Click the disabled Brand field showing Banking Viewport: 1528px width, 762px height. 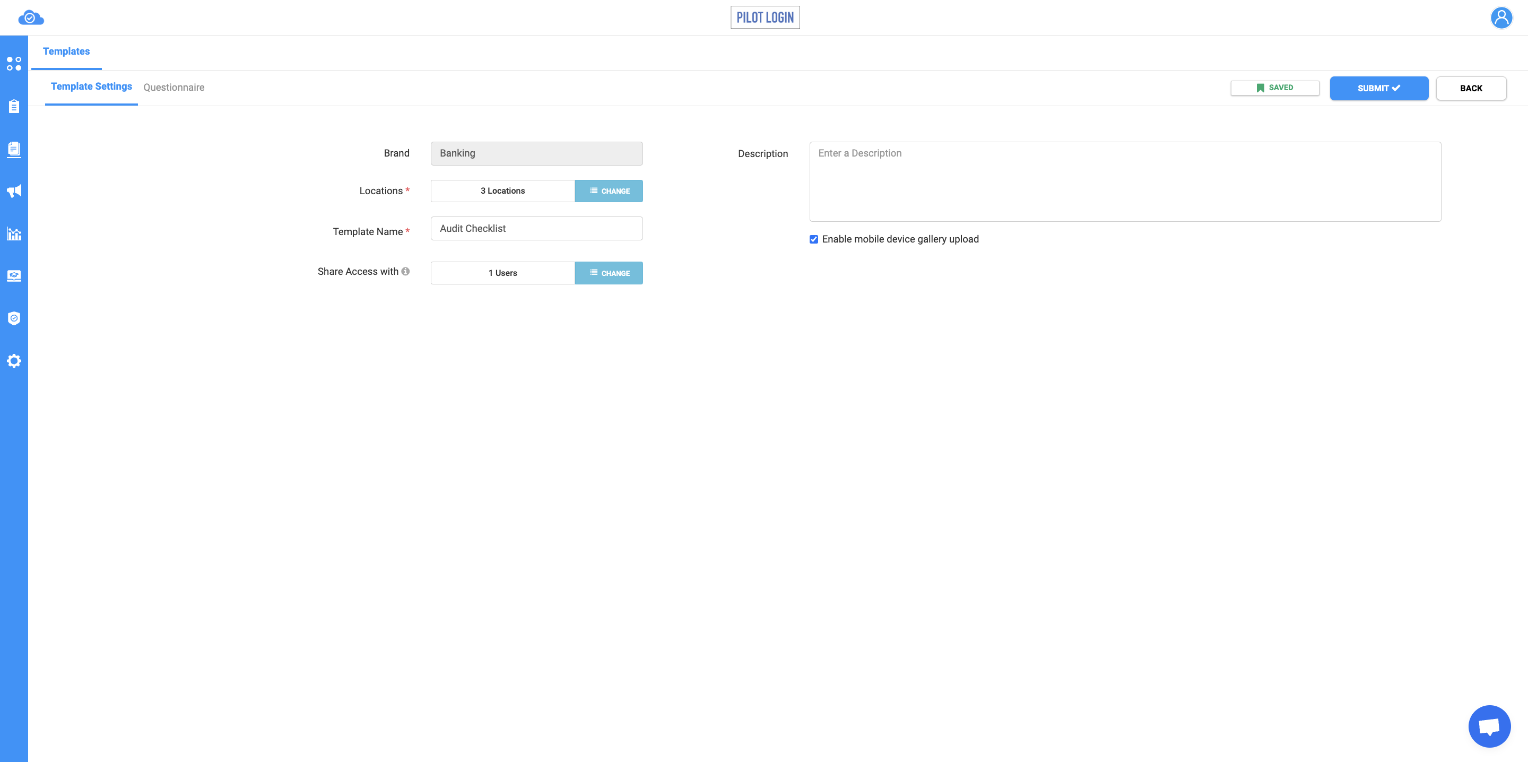[536, 153]
